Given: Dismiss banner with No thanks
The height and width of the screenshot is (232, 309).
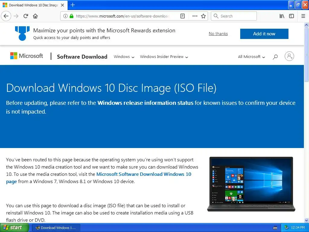Looking at the screenshot, I should click(x=218, y=34).
